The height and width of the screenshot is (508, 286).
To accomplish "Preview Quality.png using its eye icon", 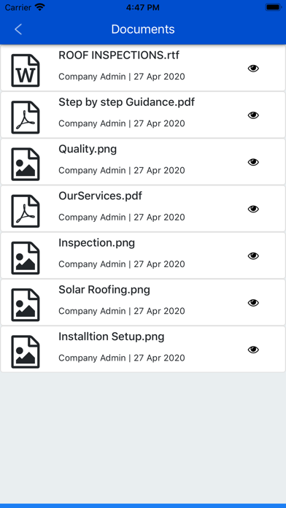I will [x=253, y=162].
